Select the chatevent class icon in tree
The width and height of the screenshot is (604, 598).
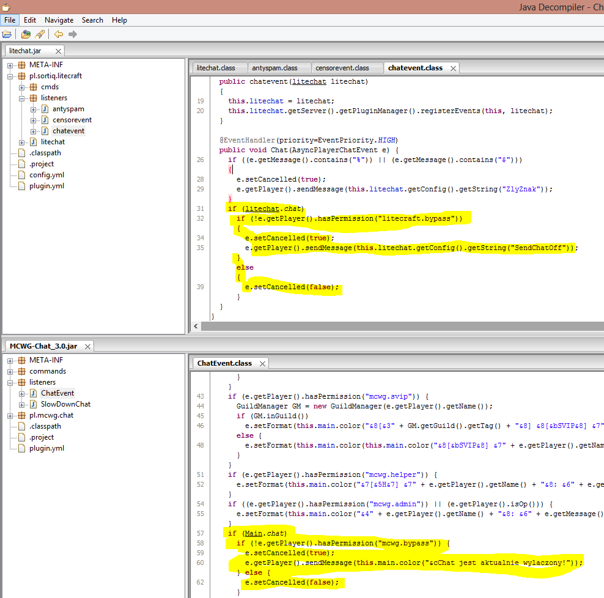click(45, 131)
